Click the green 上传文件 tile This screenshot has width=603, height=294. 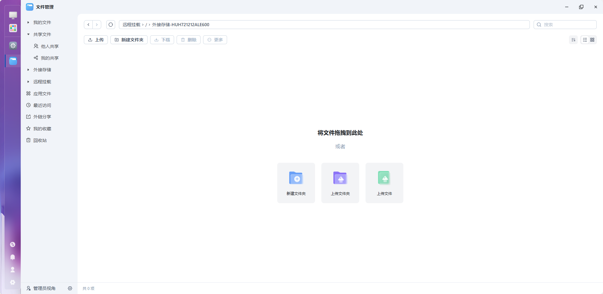coord(384,183)
